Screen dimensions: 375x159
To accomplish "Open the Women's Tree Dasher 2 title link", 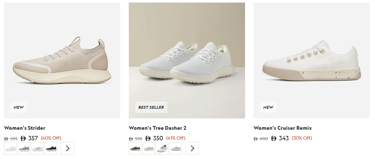I will click(158, 128).
